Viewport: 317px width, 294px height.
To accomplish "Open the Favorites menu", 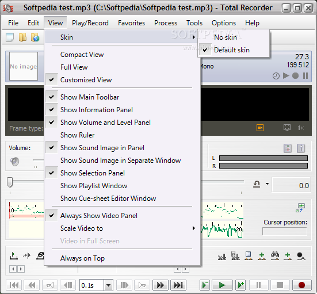I will click(x=131, y=23).
